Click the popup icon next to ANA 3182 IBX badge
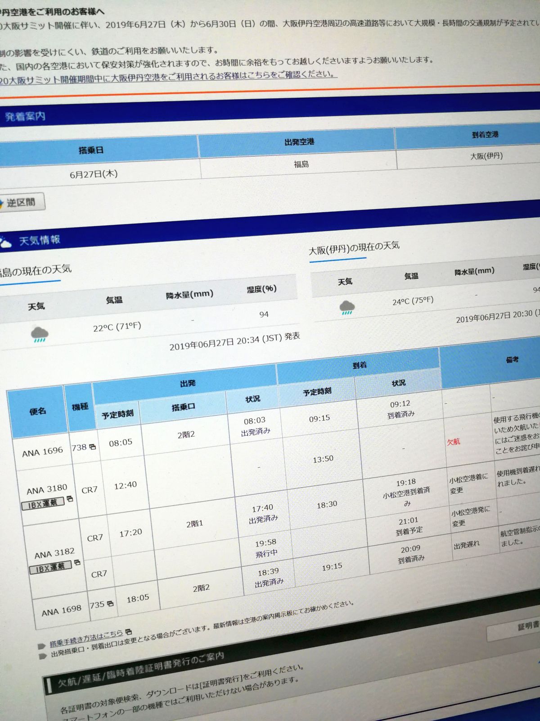Image resolution: width=540 pixels, height=721 pixels. click(x=77, y=563)
